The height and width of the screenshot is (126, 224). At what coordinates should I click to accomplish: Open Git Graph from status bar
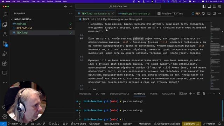[95, 124]
